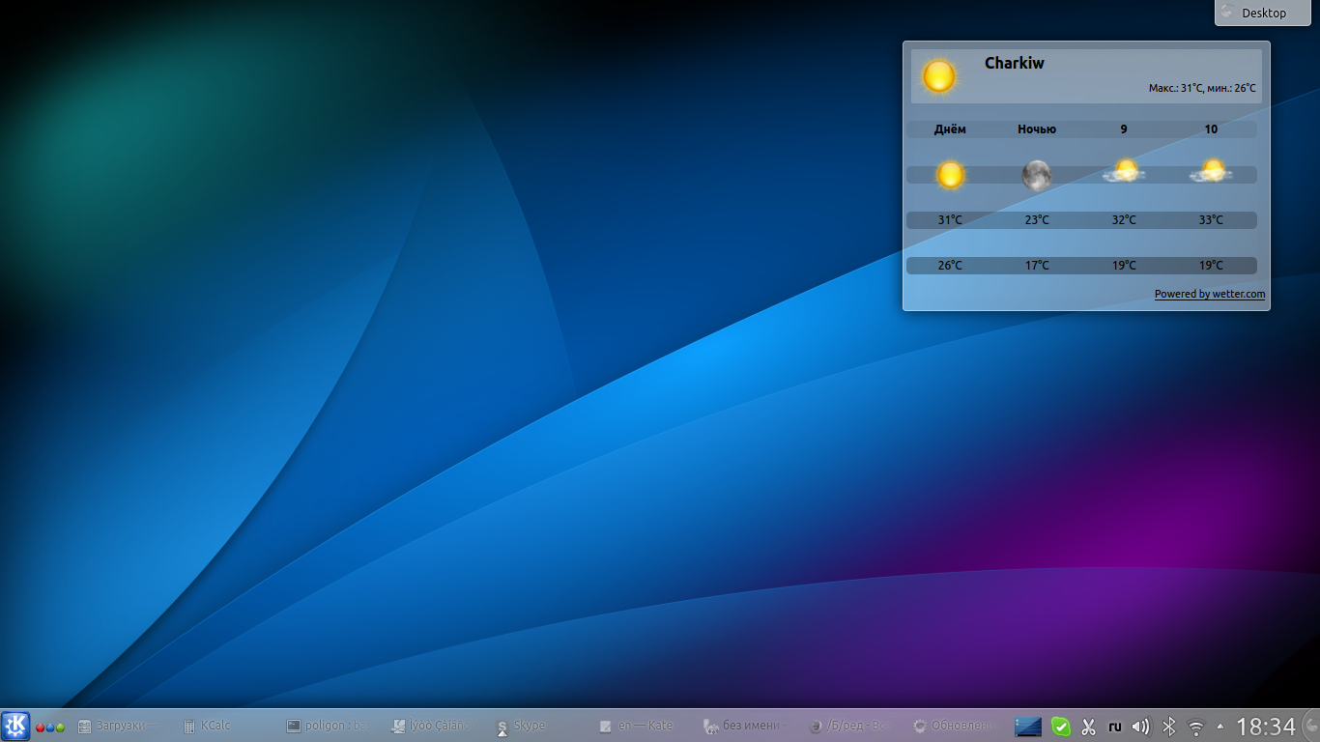Click the moon icon under Ночью
The height and width of the screenshot is (742, 1320).
click(1037, 175)
